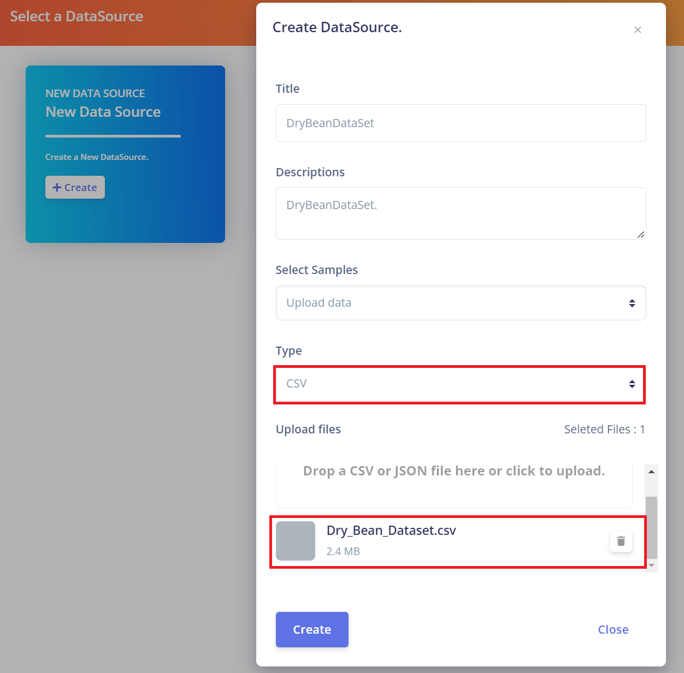Click the New Data Source card heading
The height and width of the screenshot is (673, 684).
(x=103, y=112)
